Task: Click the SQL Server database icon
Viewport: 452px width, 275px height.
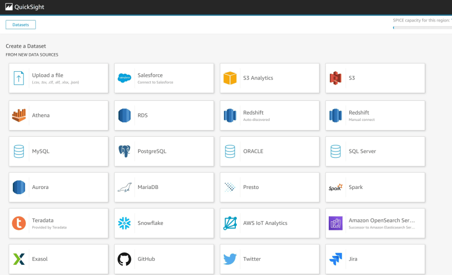Action: pyautogui.click(x=335, y=152)
